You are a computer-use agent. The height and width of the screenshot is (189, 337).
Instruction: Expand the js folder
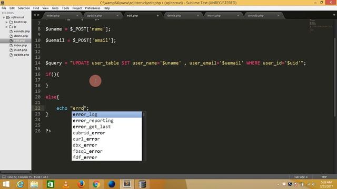click(x=7, y=27)
